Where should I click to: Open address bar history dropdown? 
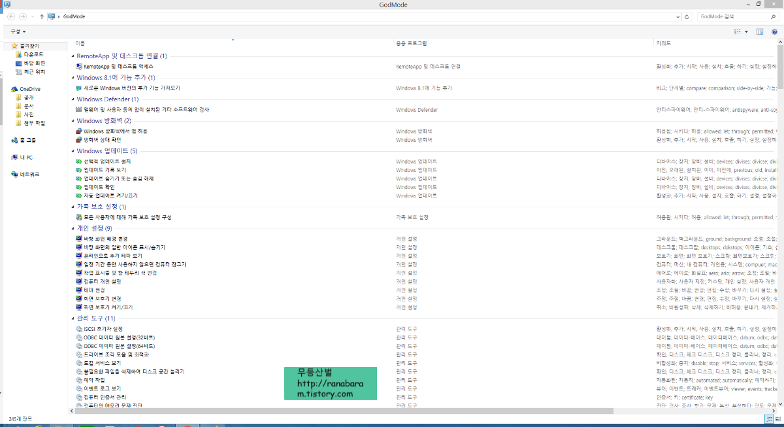pyautogui.click(x=678, y=16)
